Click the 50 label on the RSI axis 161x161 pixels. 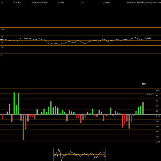(x=2, y=42)
